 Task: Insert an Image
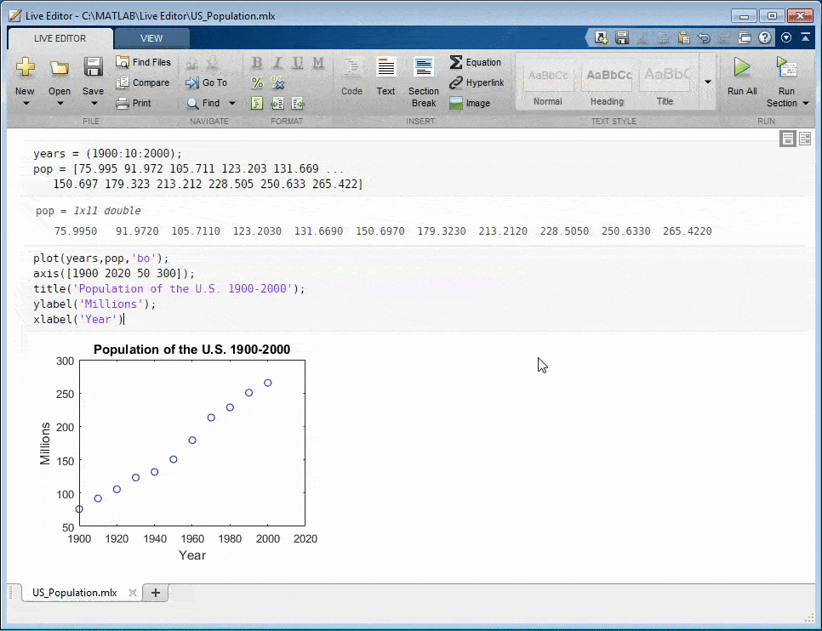[470, 103]
